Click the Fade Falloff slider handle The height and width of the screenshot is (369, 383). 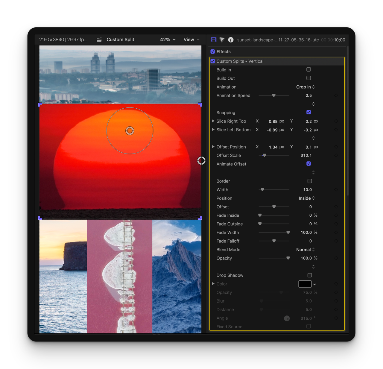pos(274,241)
